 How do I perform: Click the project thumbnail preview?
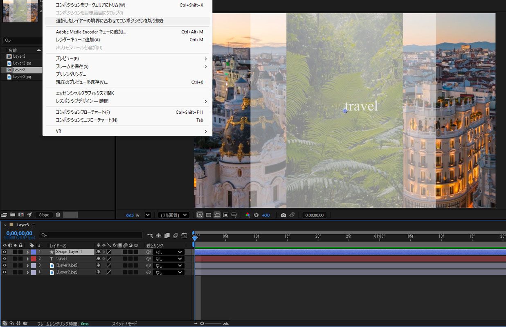pos(20,11)
